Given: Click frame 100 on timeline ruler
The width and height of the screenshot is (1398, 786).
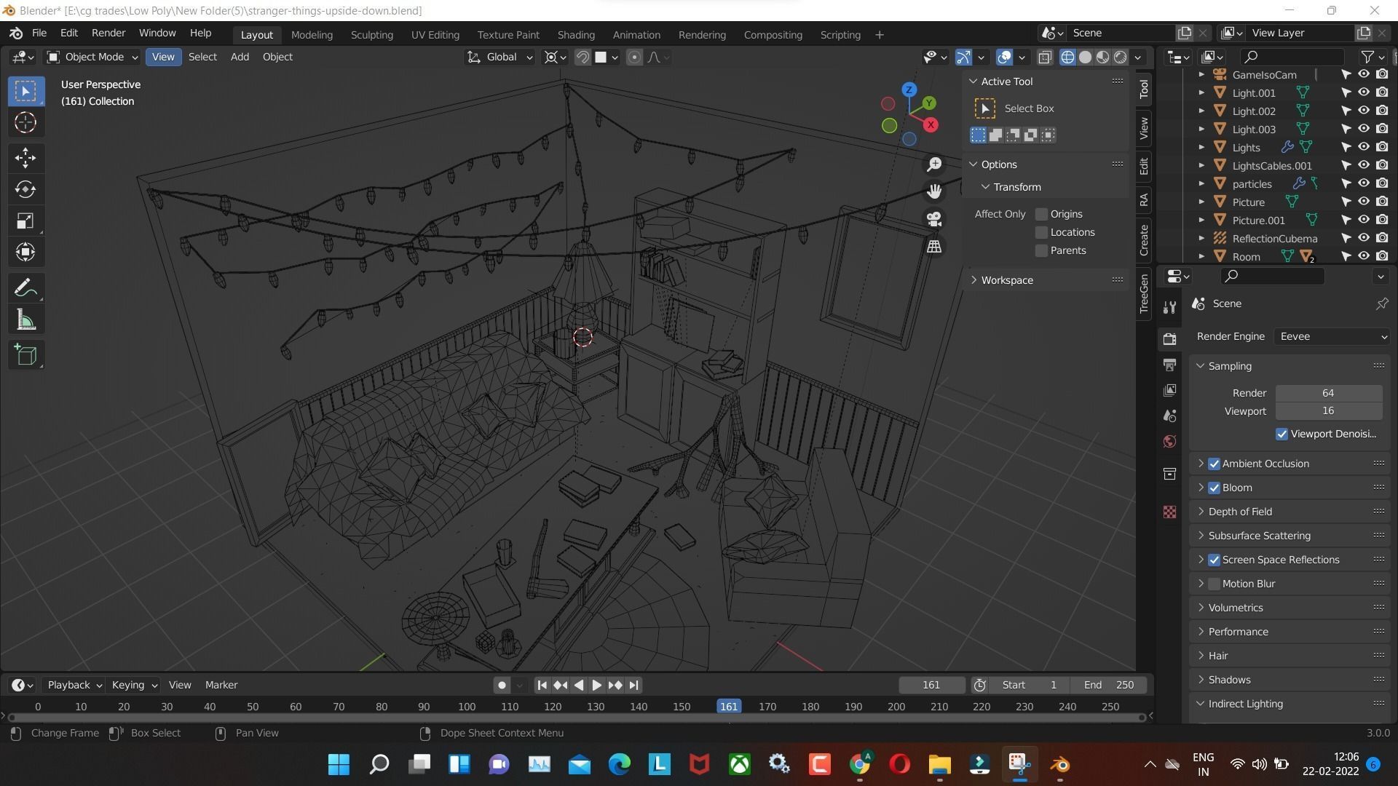Looking at the screenshot, I should point(467,707).
